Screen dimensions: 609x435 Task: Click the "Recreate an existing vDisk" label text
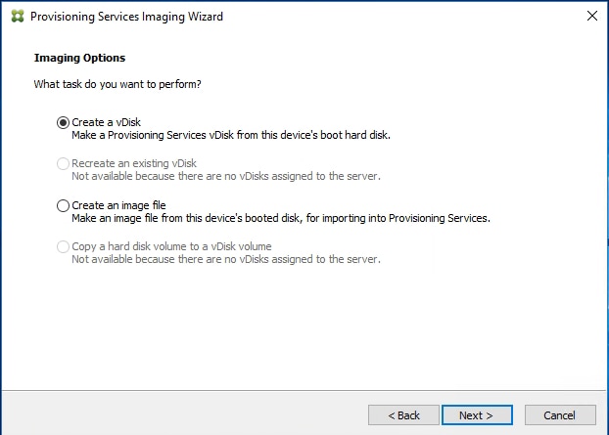[135, 164]
